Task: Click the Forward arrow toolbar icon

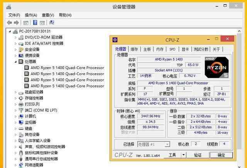Action: [x=16, y=22]
